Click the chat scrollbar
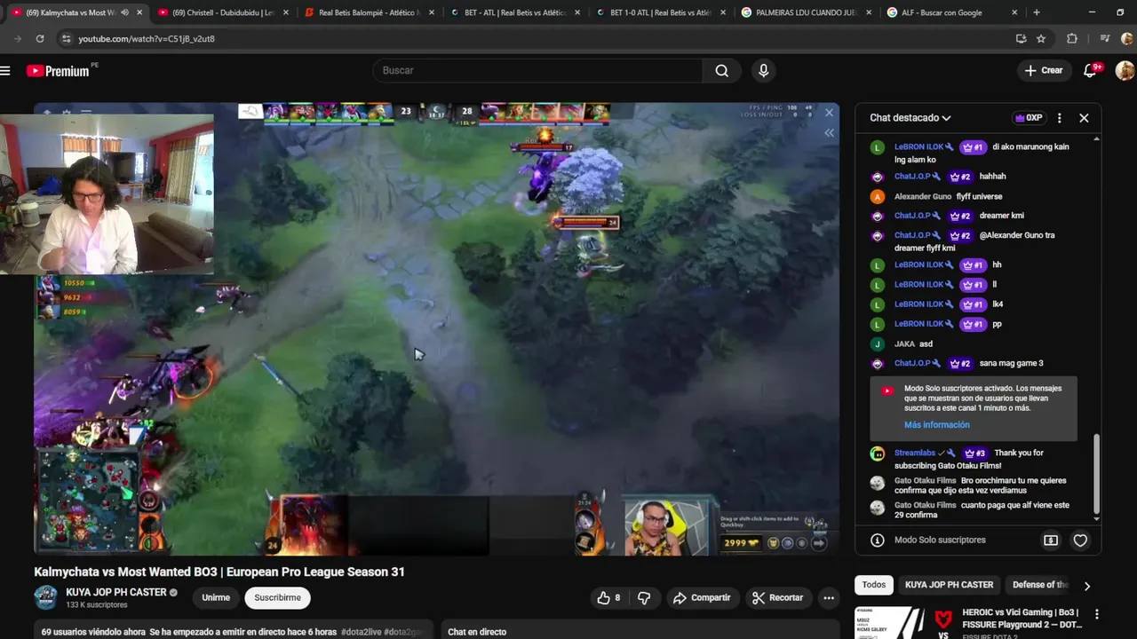 pyautogui.click(x=1096, y=475)
